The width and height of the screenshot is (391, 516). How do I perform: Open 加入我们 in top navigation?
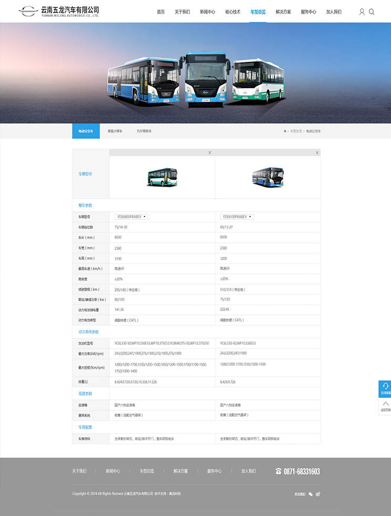[x=334, y=12]
